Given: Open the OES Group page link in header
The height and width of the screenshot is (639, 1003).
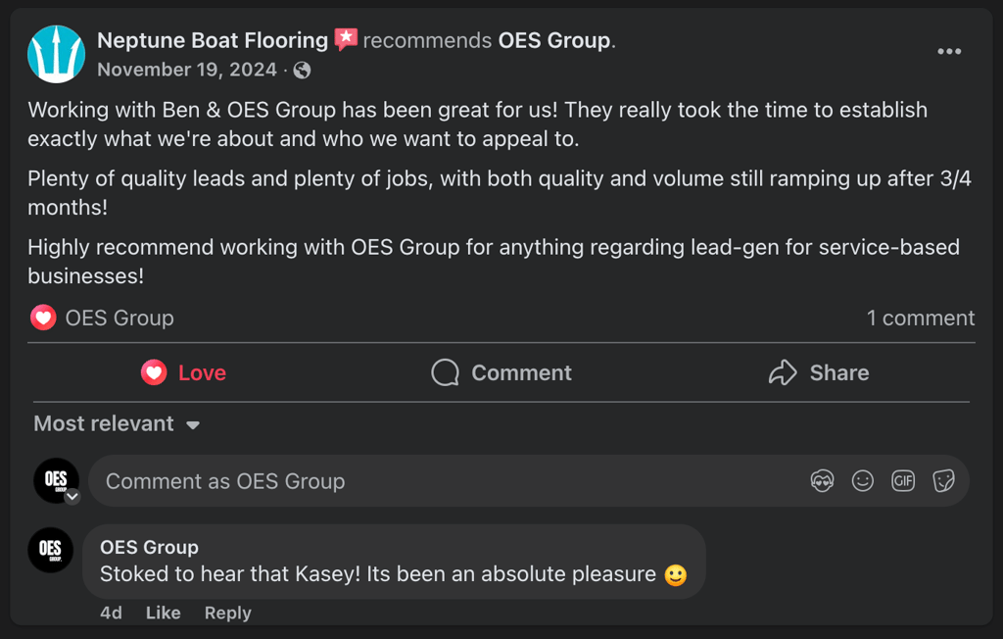Looking at the screenshot, I should point(554,41).
